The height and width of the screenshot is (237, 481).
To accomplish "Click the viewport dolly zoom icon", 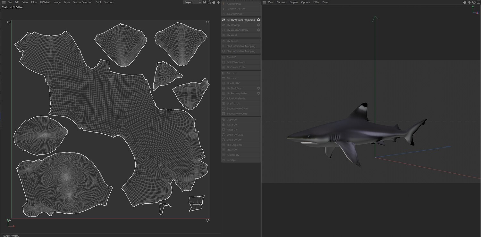I will click(x=469, y=2).
